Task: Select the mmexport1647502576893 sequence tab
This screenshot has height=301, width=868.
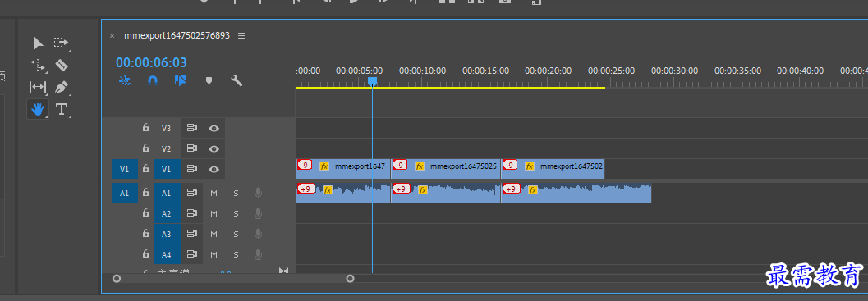Action: coord(177,35)
